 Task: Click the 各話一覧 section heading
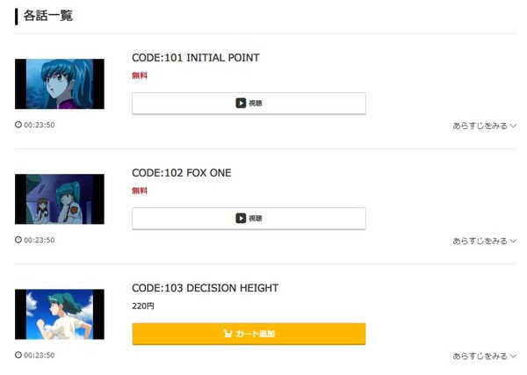coord(48,15)
